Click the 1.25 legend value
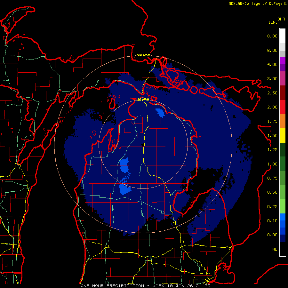288x288 pixels. tap(272, 150)
